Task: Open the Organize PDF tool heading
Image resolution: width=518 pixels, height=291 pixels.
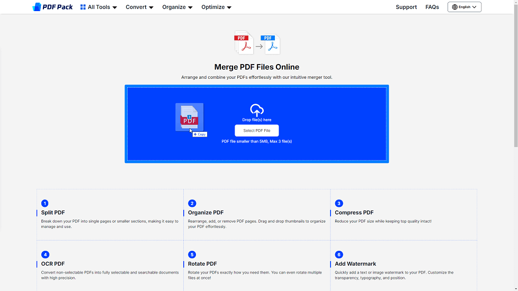Action: [x=206, y=213]
